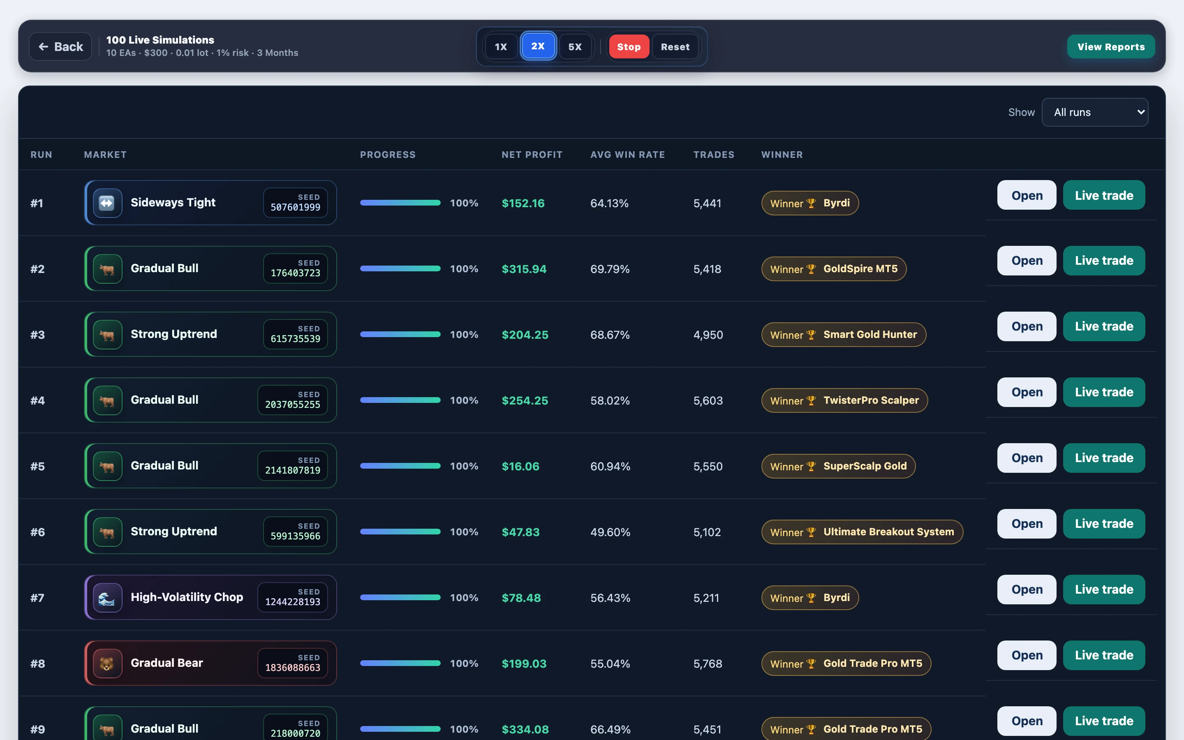This screenshot has height=740, width=1184.
Task: Click seed 507601999 badge
Action: 296,203
